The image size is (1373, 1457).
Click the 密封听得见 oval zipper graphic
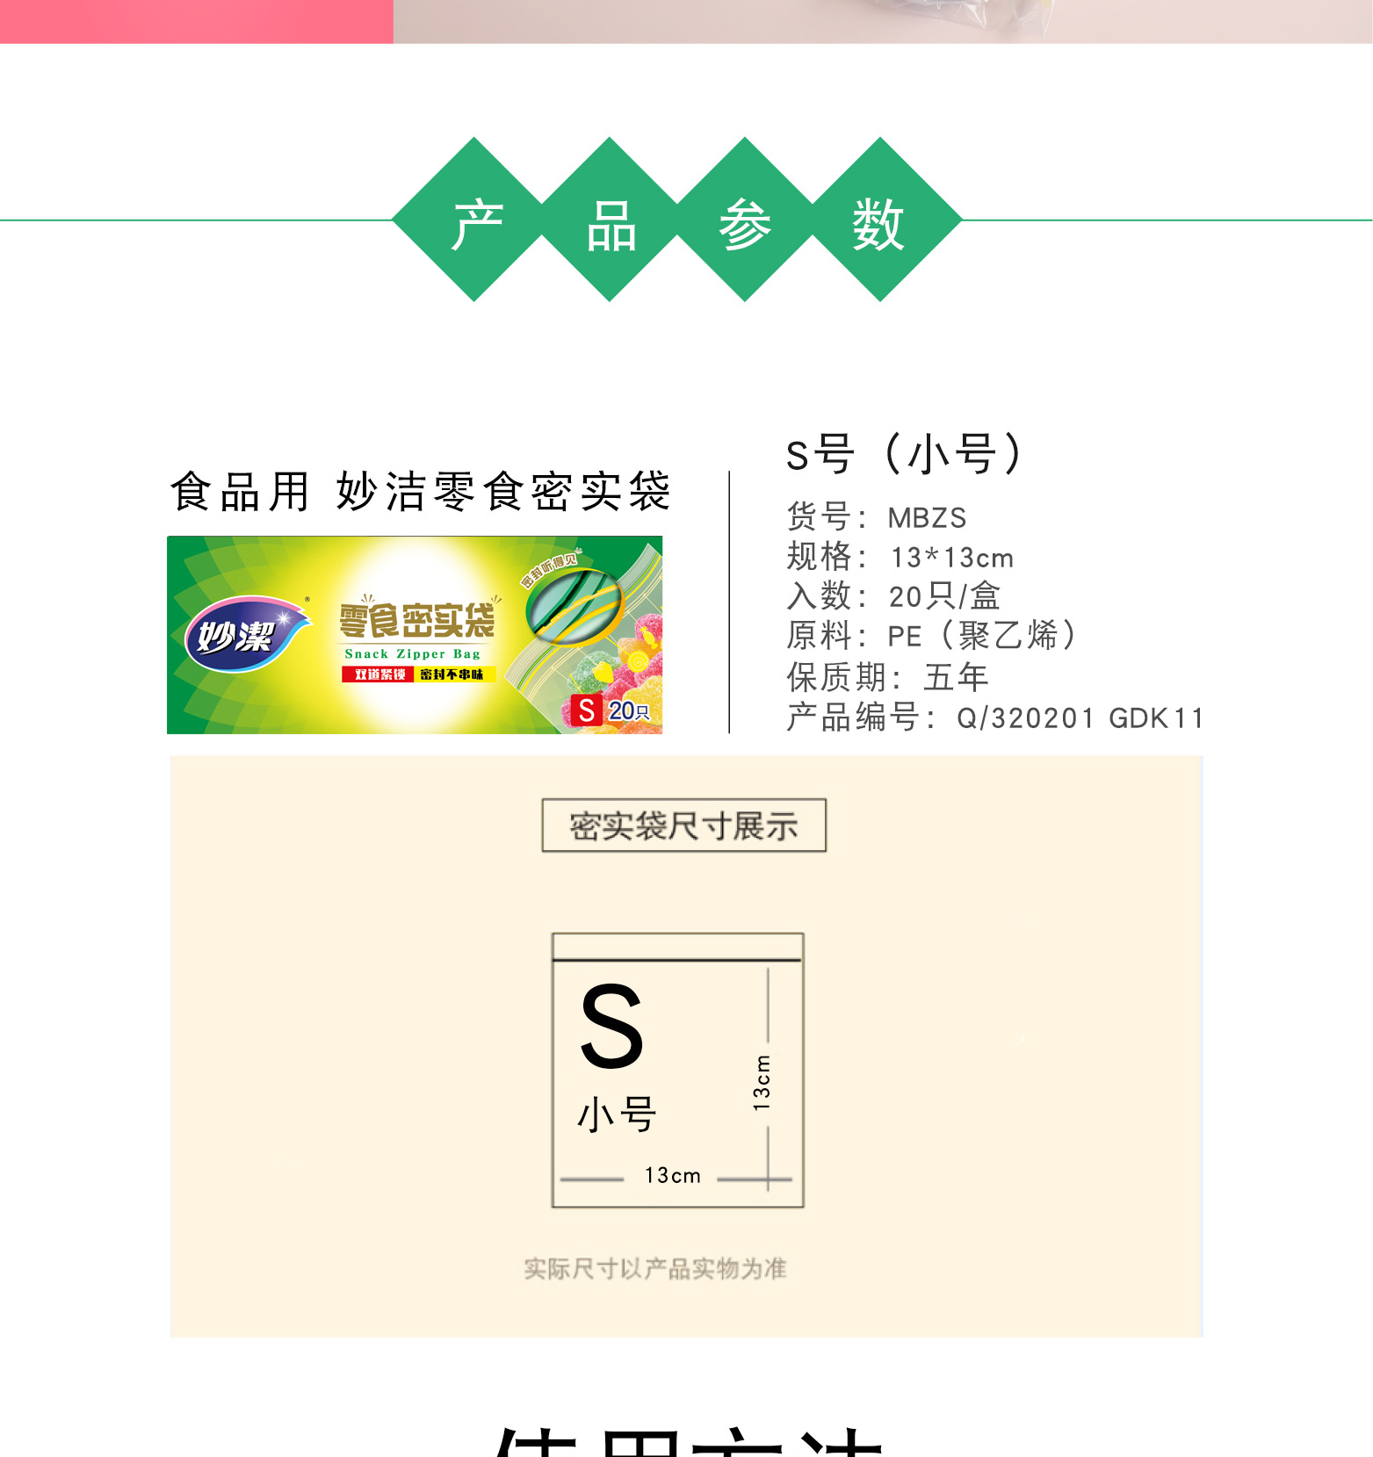(x=574, y=604)
